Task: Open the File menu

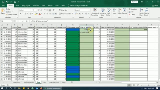Action: [3, 5]
